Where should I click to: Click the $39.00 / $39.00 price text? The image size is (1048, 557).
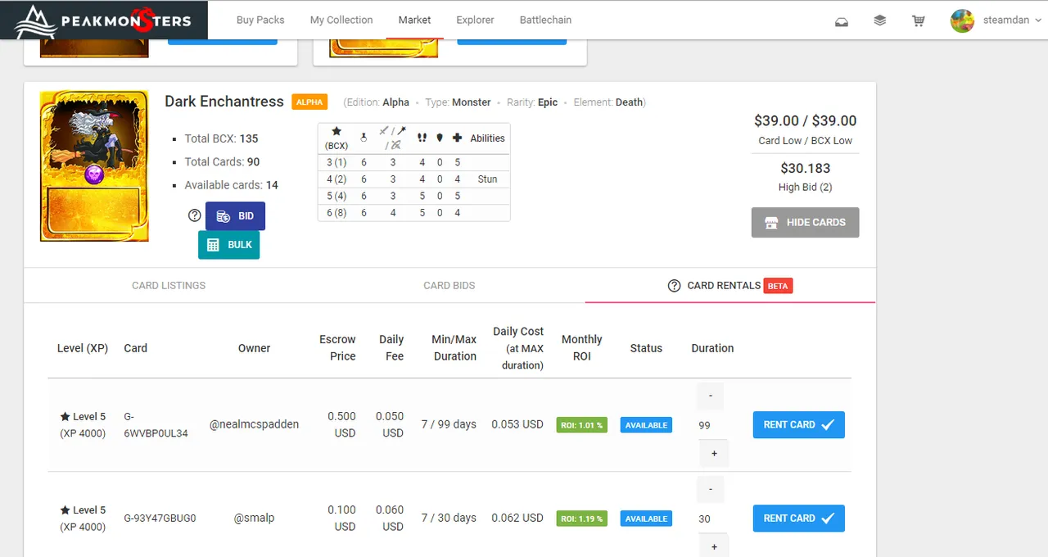[x=805, y=120]
